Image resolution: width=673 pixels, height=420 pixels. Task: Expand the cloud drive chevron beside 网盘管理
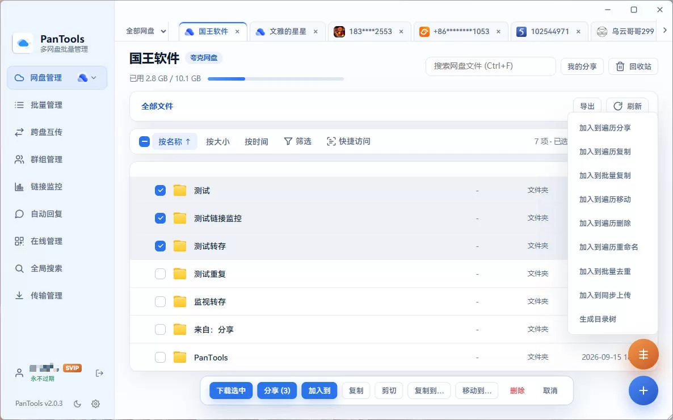click(94, 78)
